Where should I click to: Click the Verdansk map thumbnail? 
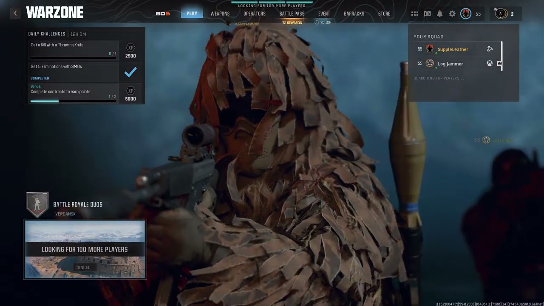(x=85, y=249)
